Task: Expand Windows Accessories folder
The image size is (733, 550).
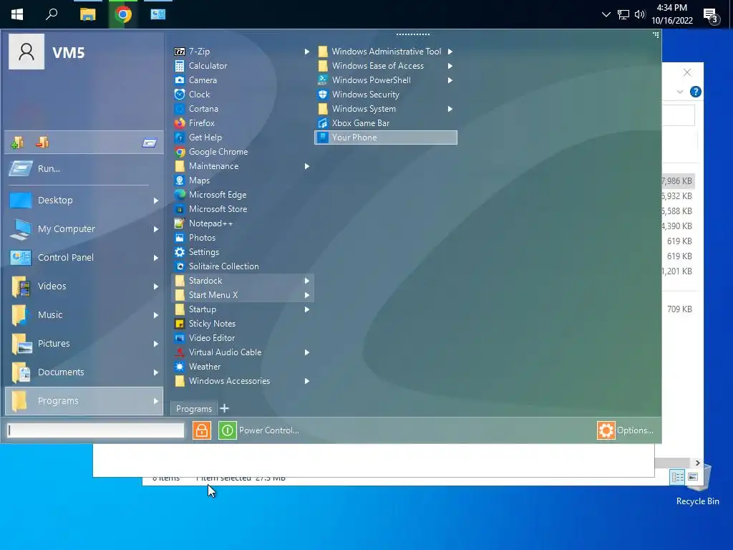Action: pyautogui.click(x=242, y=381)
